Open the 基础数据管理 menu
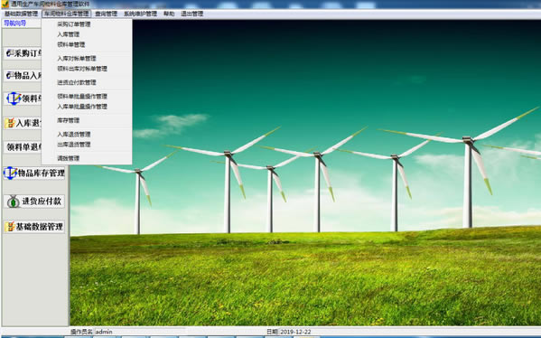The width and height of the screenshot is (541, 338). (x=21, y=14)
